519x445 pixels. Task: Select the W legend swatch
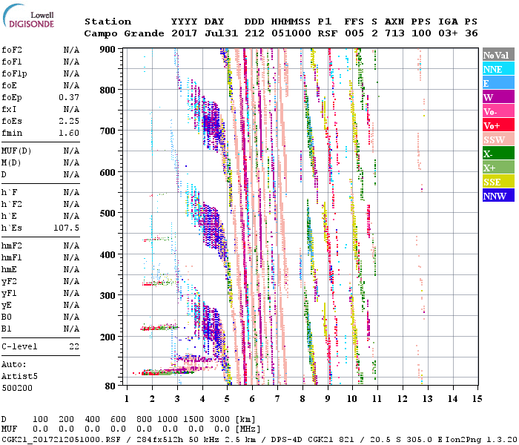[498, 97]
